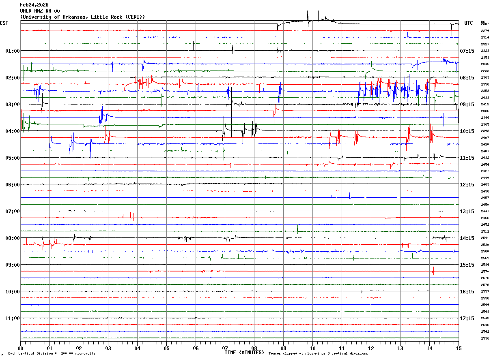Click the DC offset value '2279'

485,31
